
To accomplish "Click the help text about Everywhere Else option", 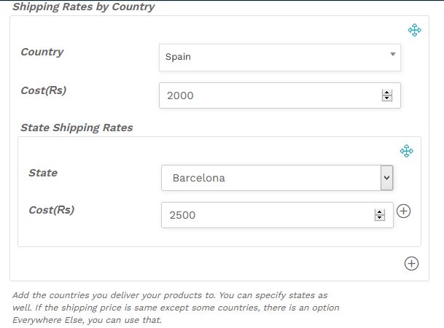I will click(176, 308).
